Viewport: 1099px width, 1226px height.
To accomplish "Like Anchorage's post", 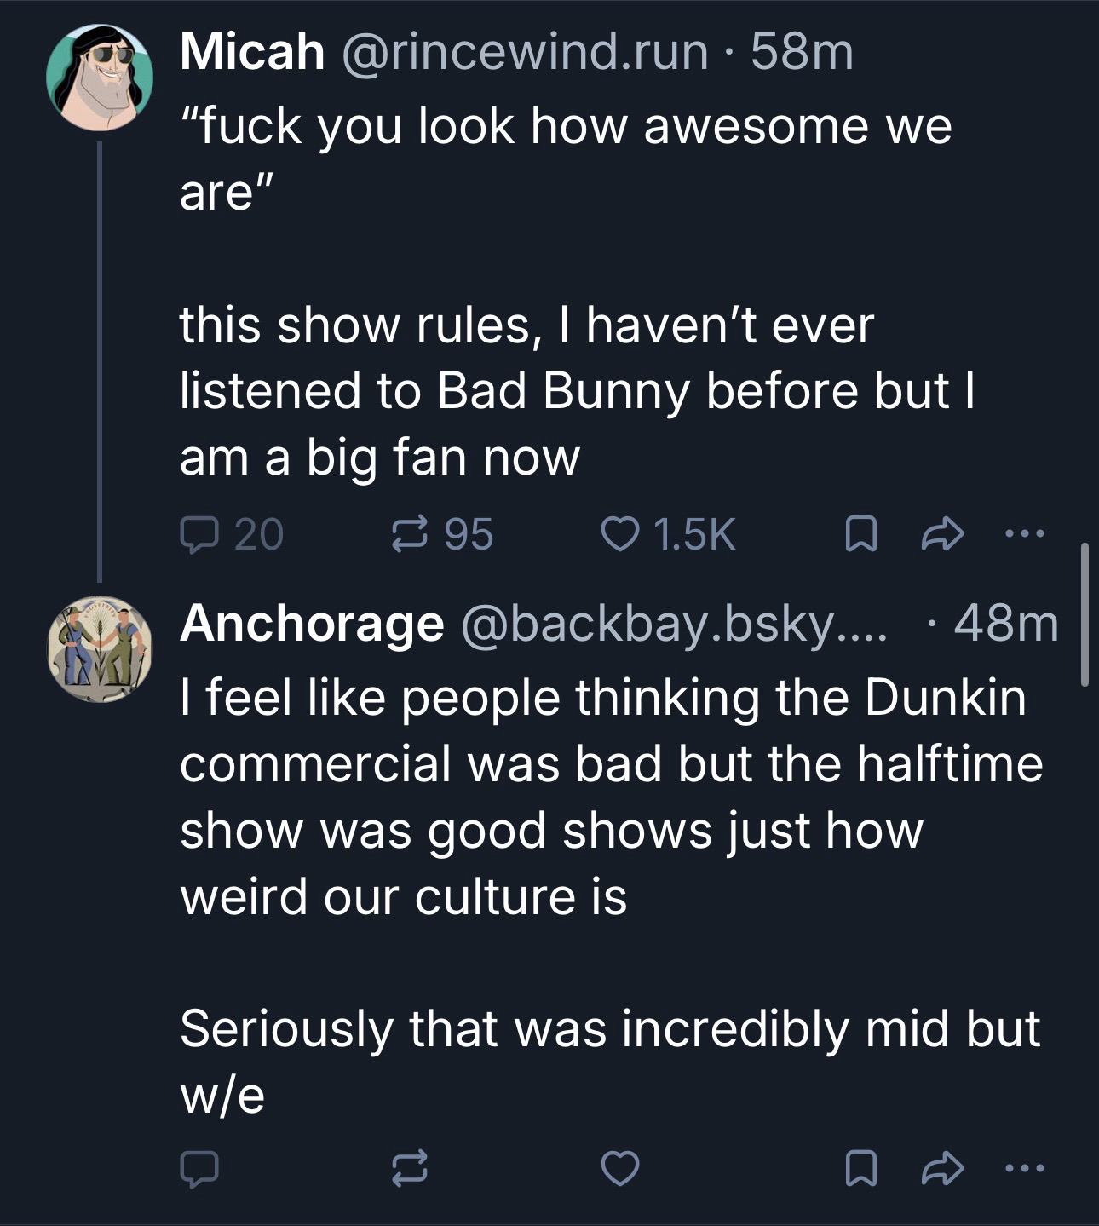I will click(619, 1167).
